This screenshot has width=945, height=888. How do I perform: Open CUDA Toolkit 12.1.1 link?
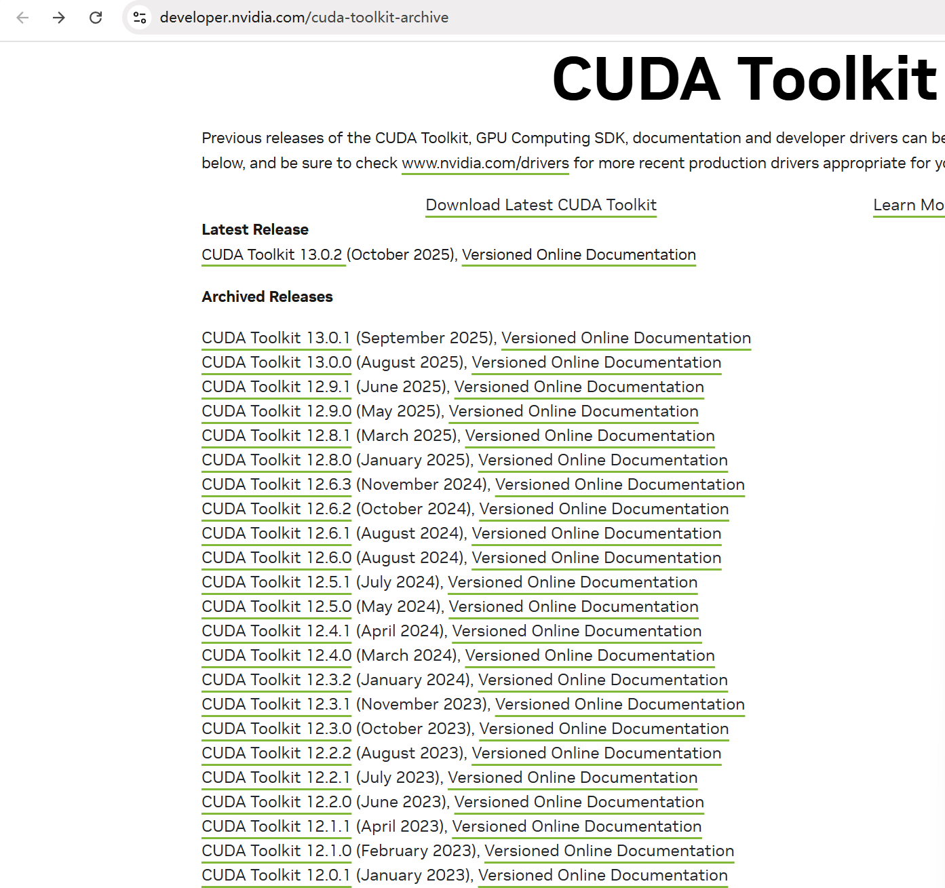[x=276, y=827]
